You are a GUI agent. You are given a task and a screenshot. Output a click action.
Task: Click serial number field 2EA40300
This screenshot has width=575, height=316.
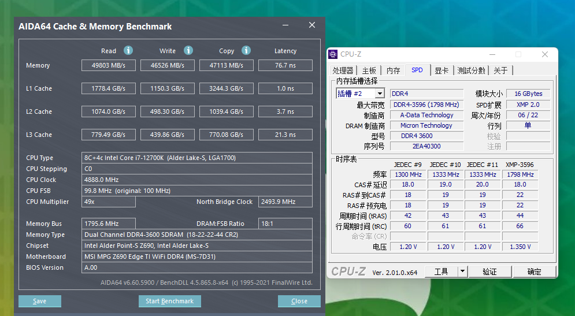(426, 146)
